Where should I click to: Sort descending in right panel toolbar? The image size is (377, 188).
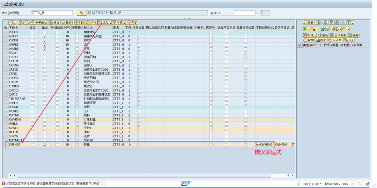coord(331,23)
